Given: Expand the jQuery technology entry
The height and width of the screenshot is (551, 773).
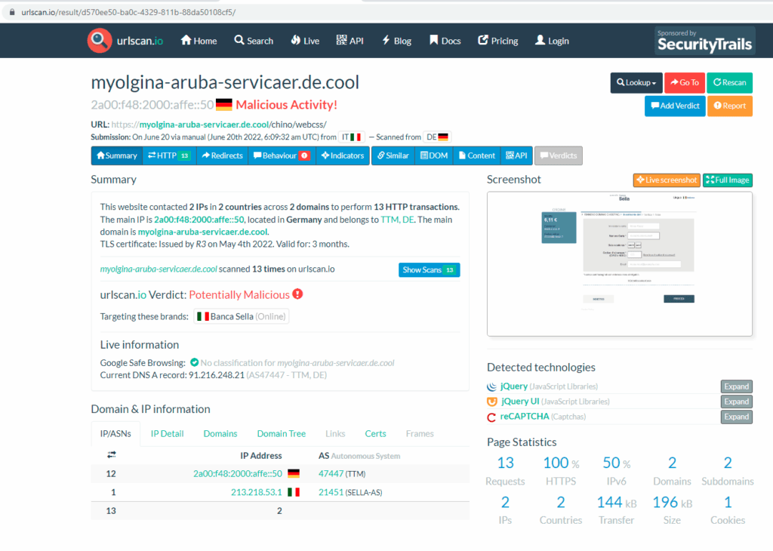Looking at the screenshot, I should click(737, 387).
